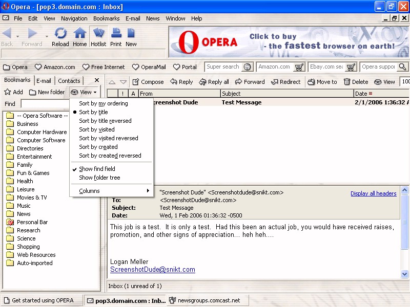Click message pane scrollbar down arrow

404,274
